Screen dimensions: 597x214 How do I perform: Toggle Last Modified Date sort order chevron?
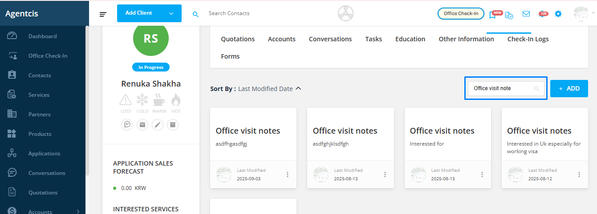pyautogui.click(x=298, y=88)
